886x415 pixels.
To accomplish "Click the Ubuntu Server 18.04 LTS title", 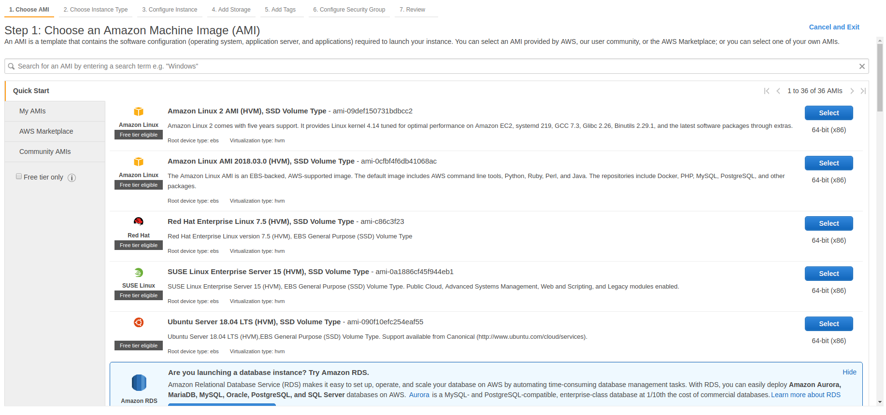I will point(254,322).
